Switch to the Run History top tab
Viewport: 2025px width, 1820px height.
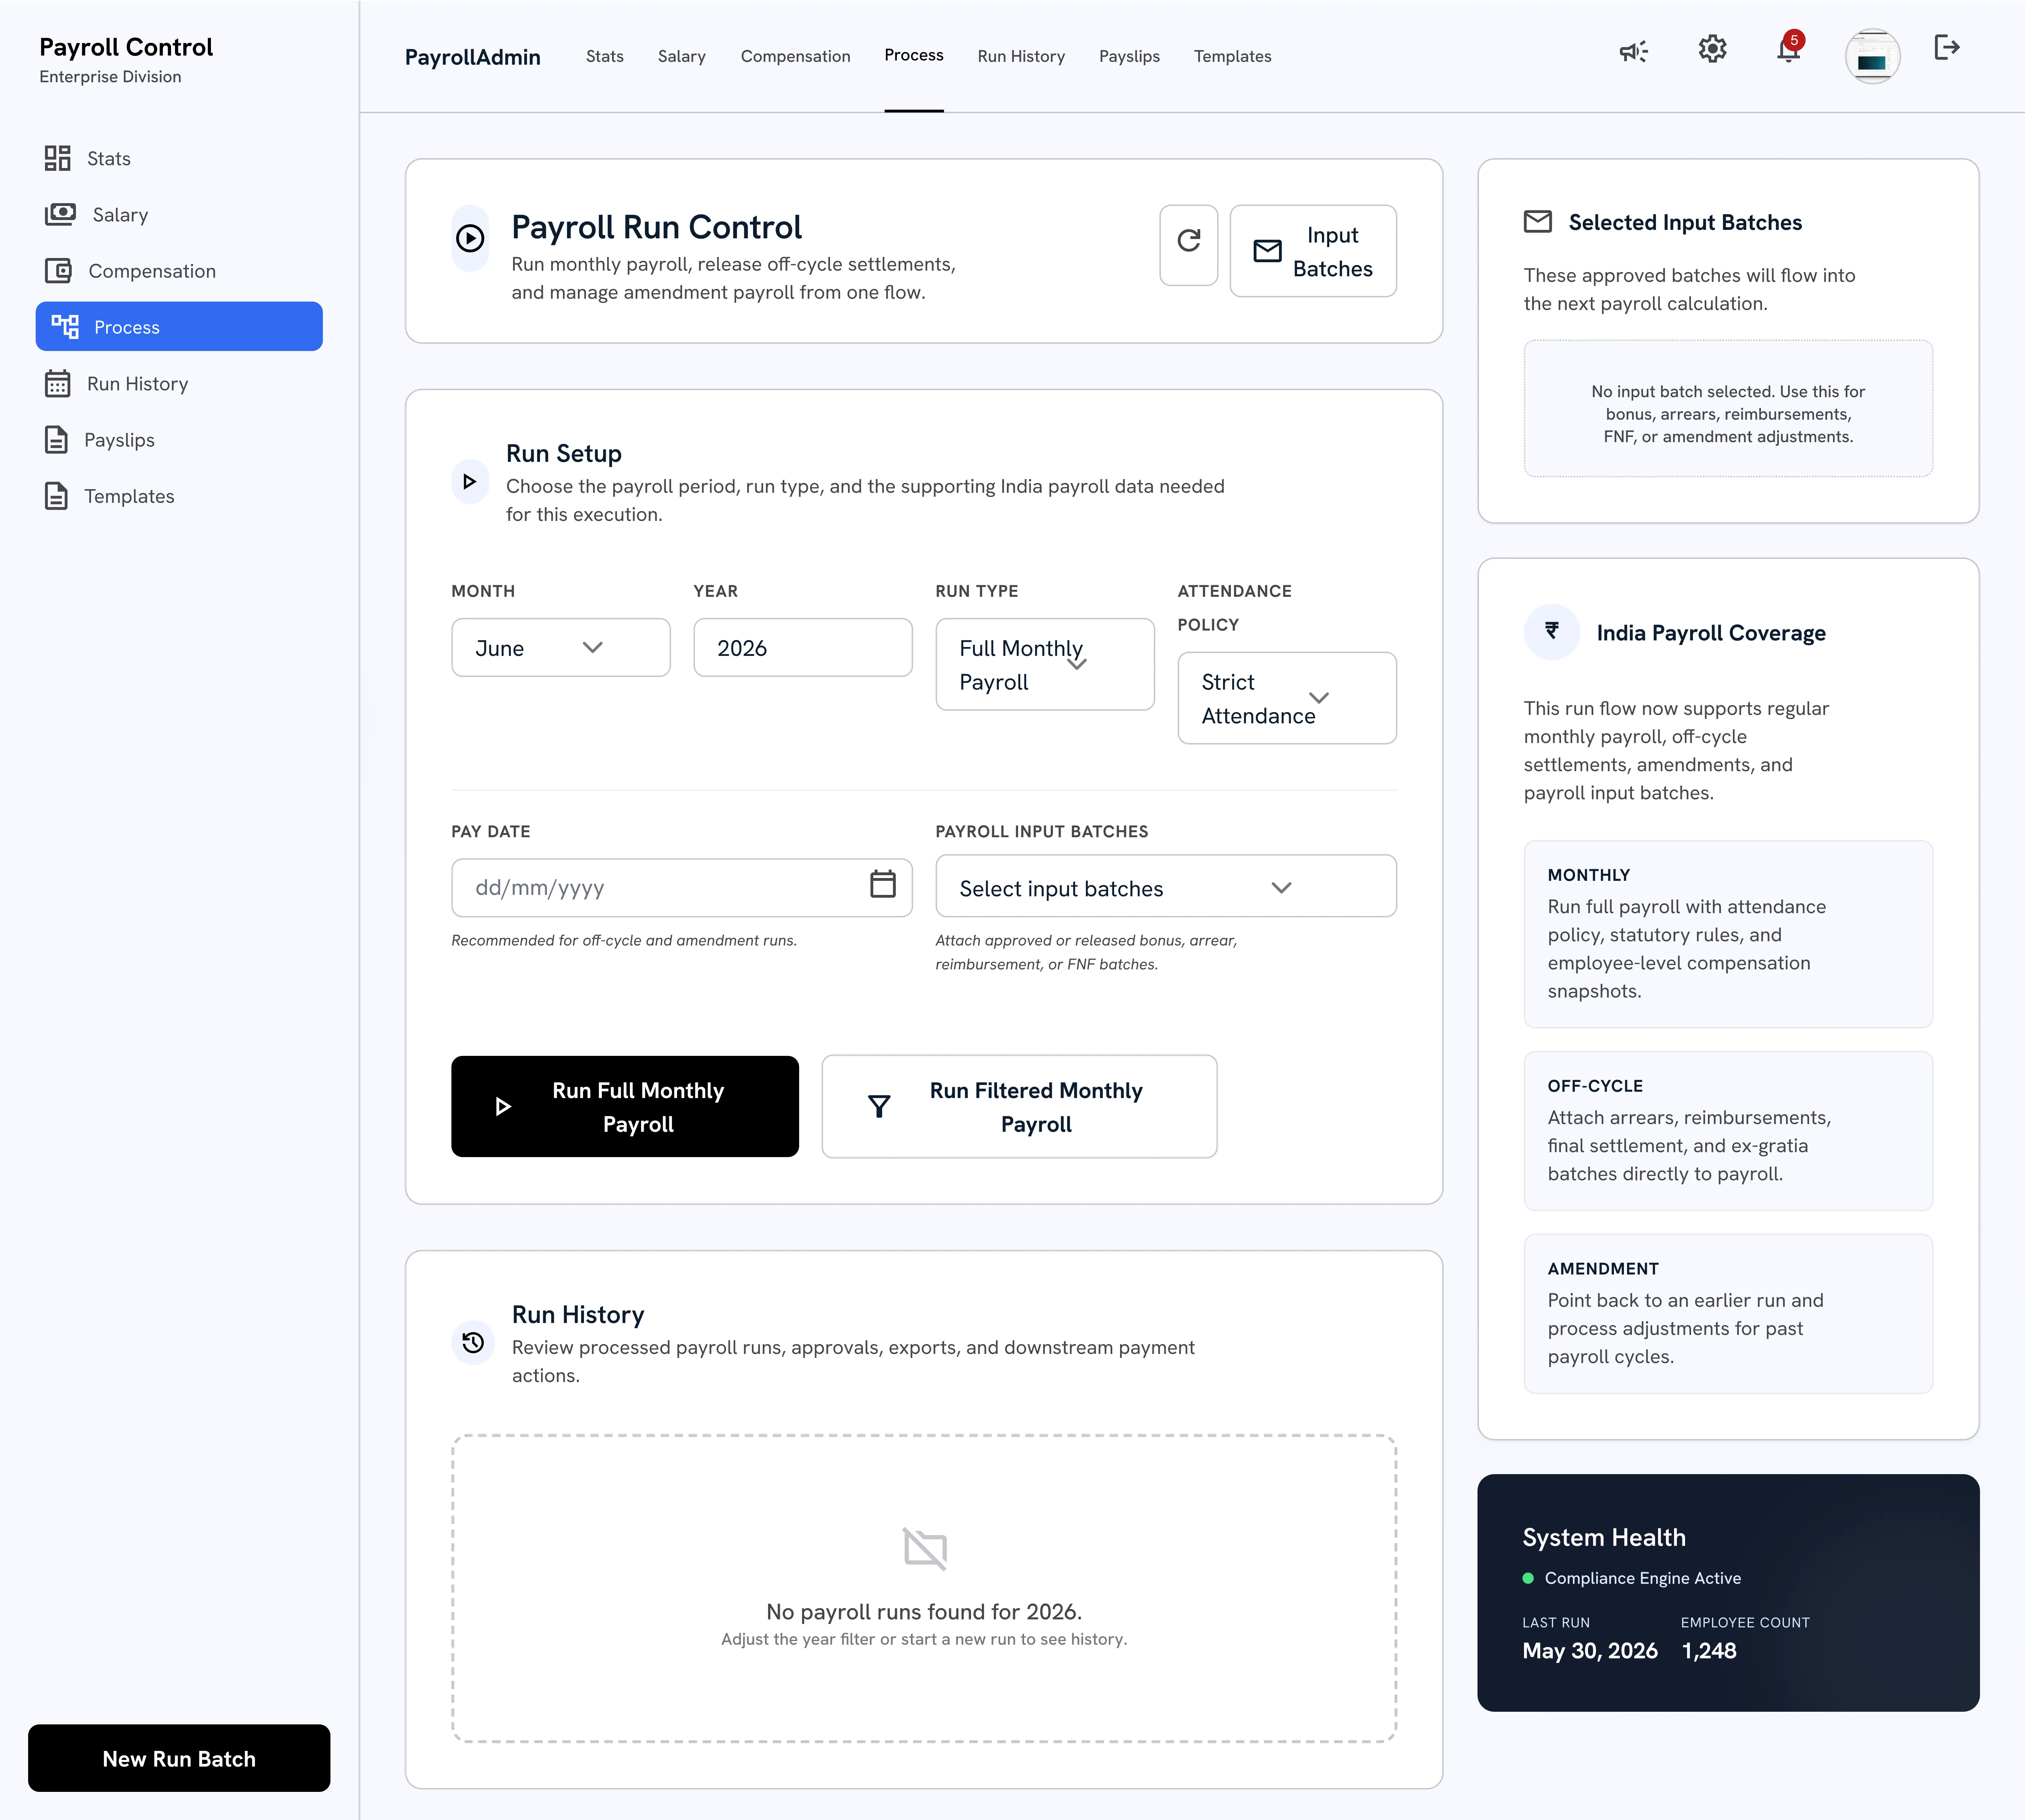[1021, 56]
